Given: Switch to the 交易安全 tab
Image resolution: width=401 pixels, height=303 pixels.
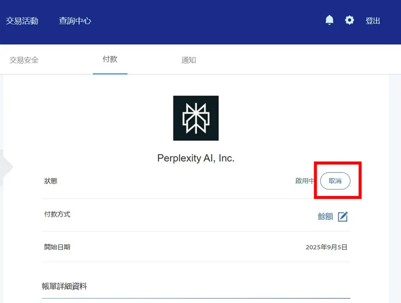Looking at the screenshot, I should tap(24, 60).
